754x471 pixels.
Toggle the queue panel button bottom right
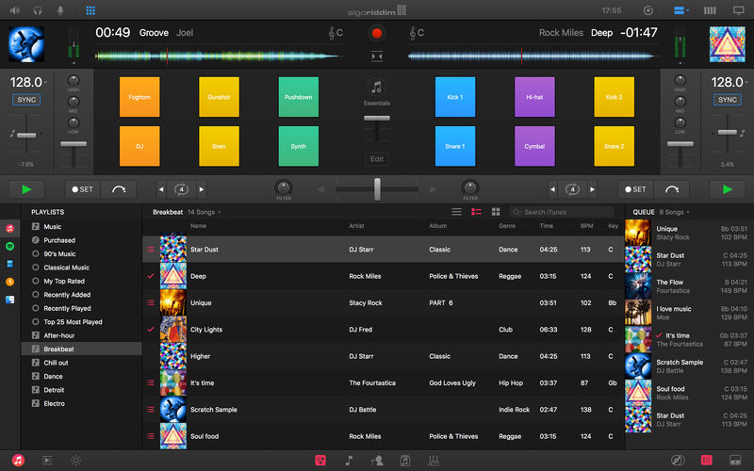tap(706, 460)
